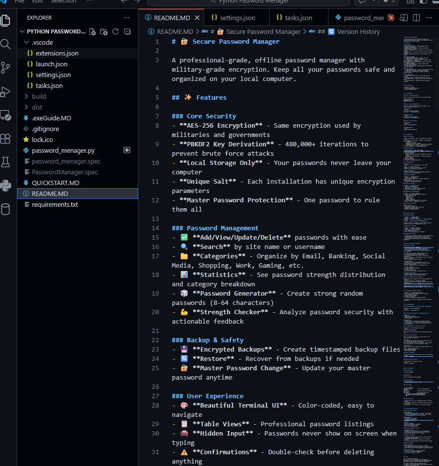This screenshot has width=439, height=466.
Task: Click the '**PBKDF2 Key Derivation**' text
Action: point(226,144)
